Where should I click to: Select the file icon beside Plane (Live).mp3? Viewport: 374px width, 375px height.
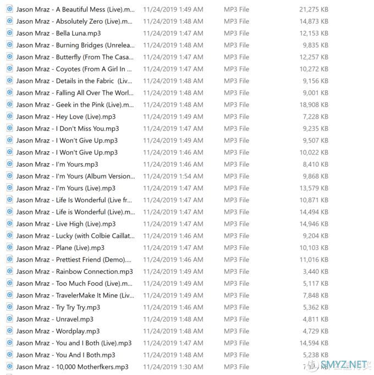coord(9,247)
